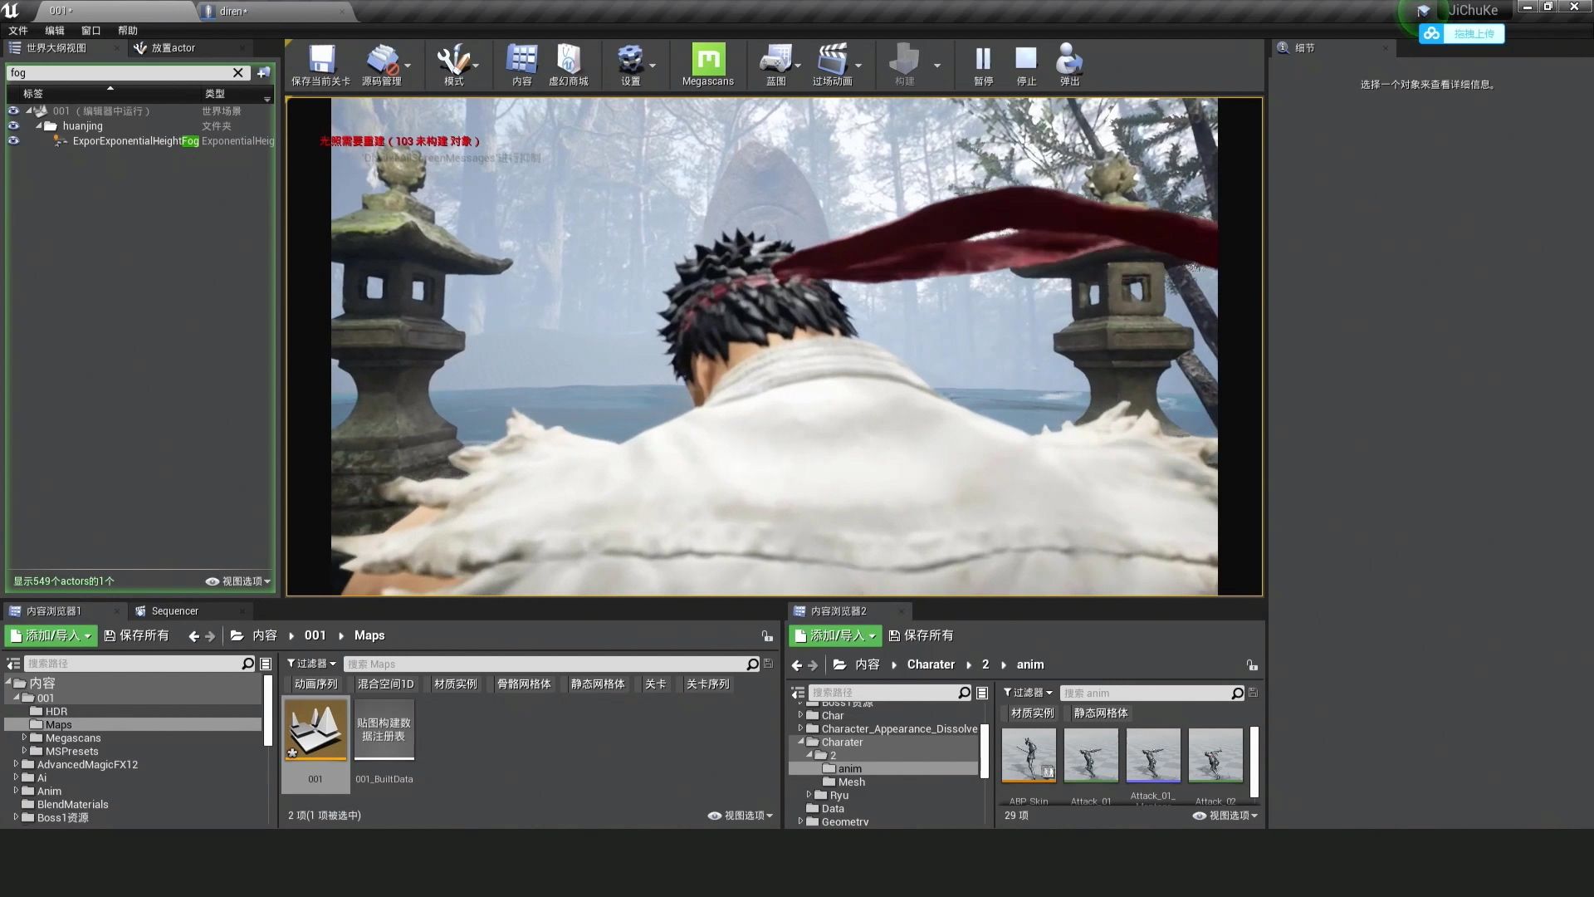Toggle the lock icon in Content Browser 2
The height and width of the screenshot is (897, 1594).
(1252, 665)
